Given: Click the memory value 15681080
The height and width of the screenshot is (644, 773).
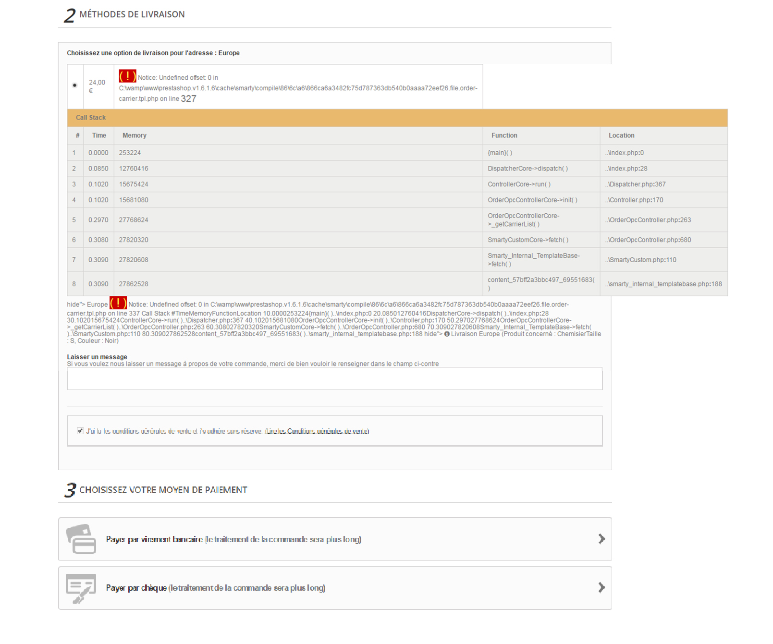Looking at the screenshot, I should coord(134,200).
